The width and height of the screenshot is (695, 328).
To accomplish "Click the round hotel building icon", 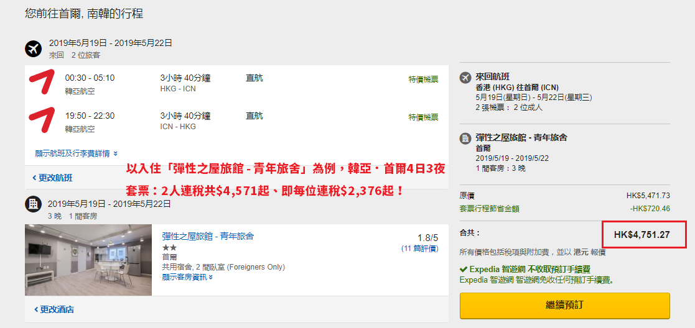I will 33,204.
